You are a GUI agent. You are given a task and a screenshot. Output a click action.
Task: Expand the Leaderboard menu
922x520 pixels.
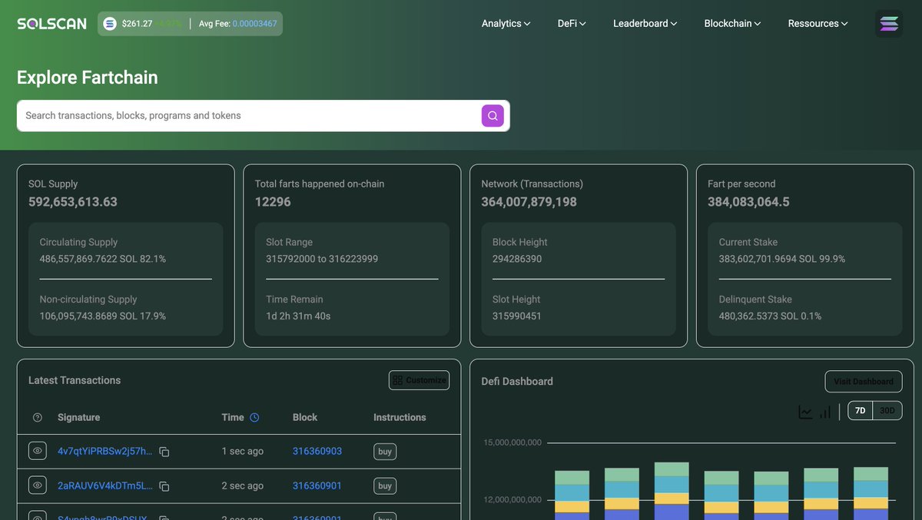click(x=645, y=24)
